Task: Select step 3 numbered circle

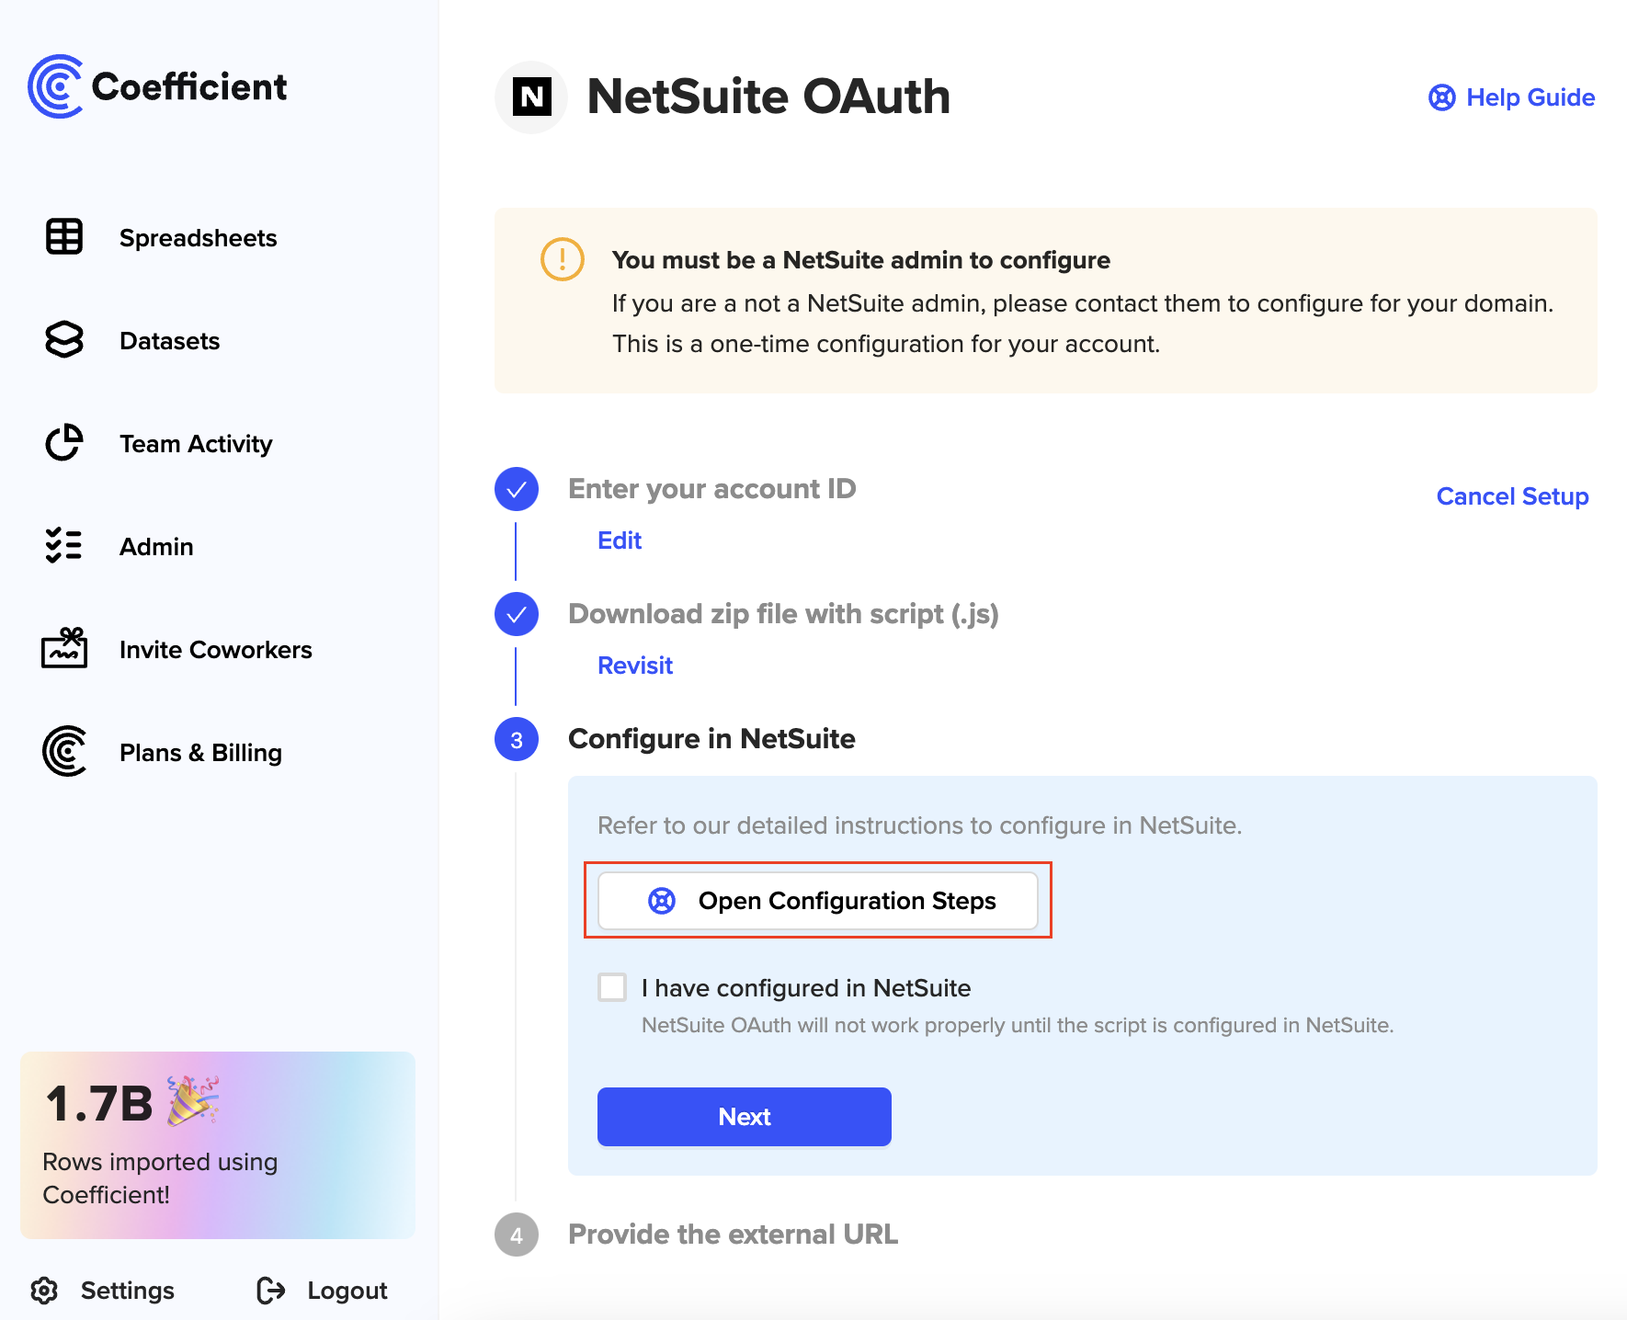Action: point(517,739)
